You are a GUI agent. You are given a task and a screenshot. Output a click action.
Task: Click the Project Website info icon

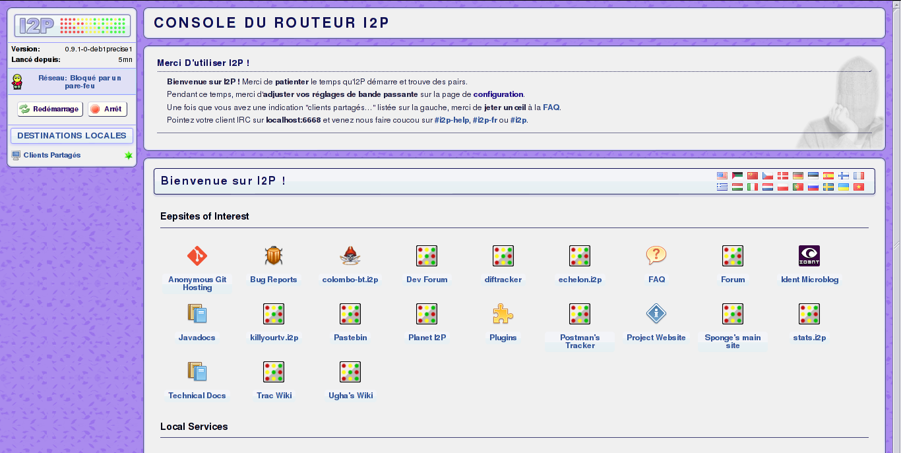point(656,314)
